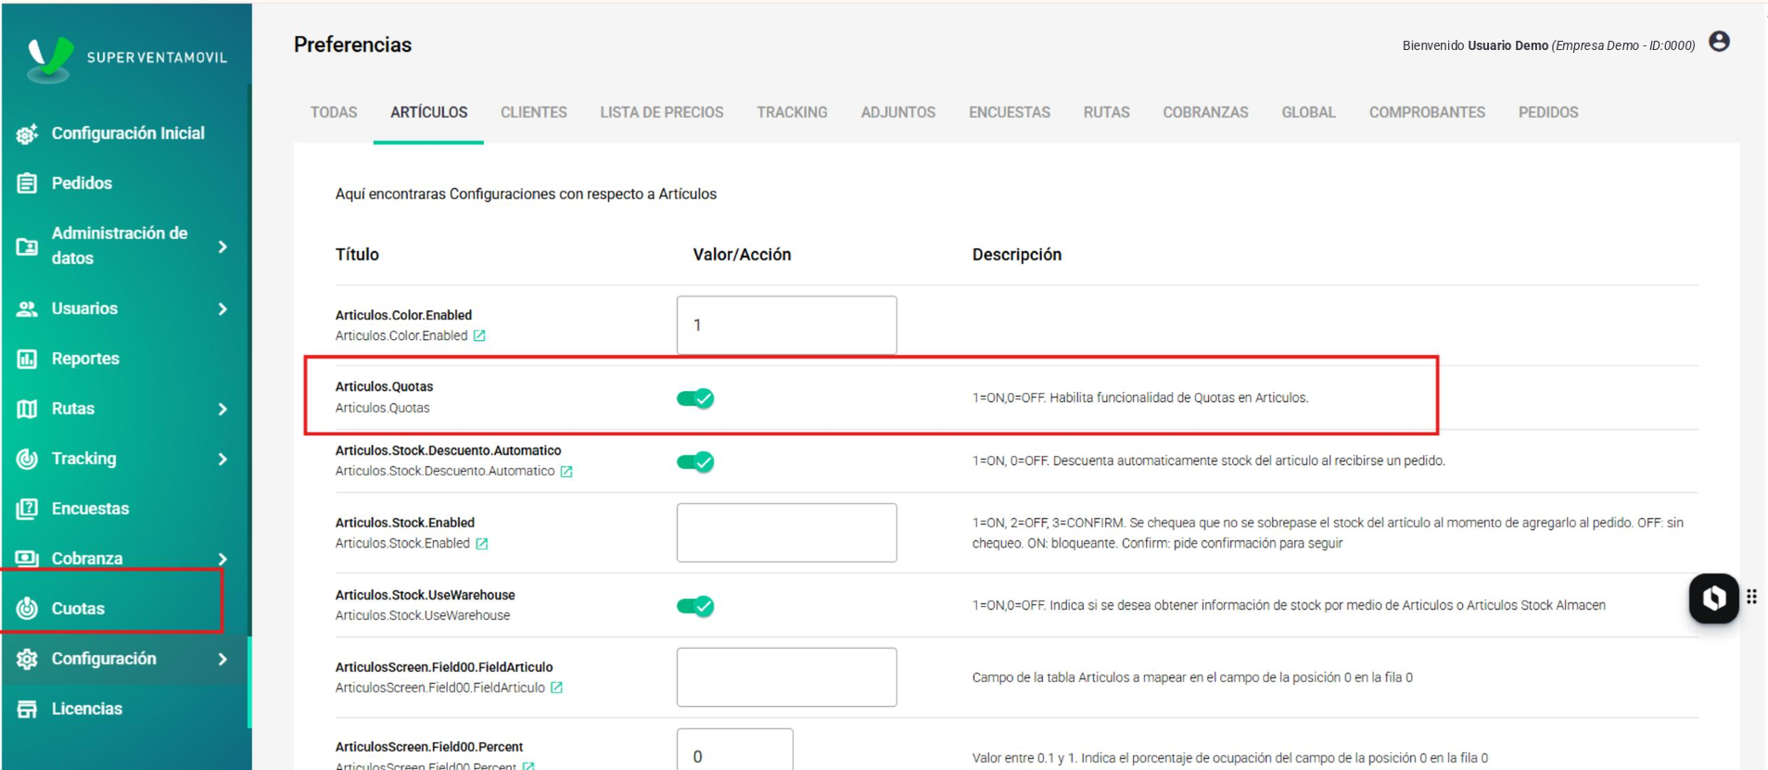The height and width of the screenshot is (770, 1768).
Task: Open Licencias in the sidebar
Action: point(87,709)
